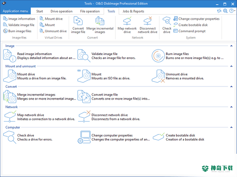
Task: Click Merge incremental images large icon
Action: coord(9,96)
